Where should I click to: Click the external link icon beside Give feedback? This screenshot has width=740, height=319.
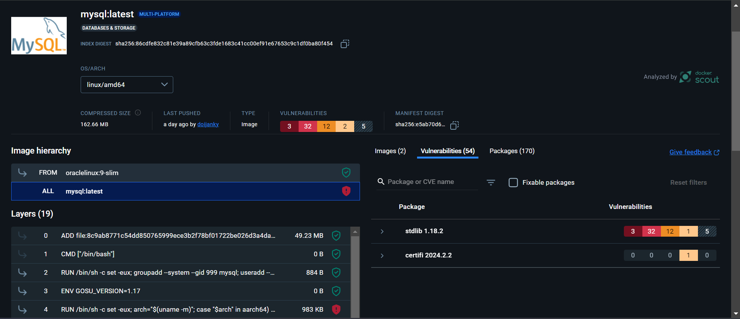716,152
